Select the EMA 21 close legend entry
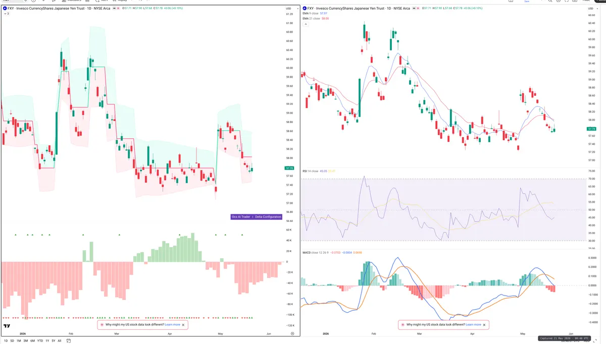 click(x=311, y=18)
